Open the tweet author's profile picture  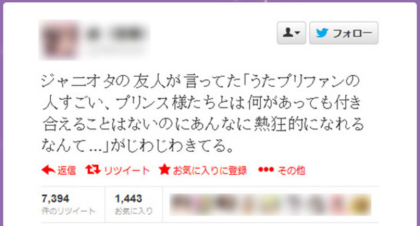[59, 40]
